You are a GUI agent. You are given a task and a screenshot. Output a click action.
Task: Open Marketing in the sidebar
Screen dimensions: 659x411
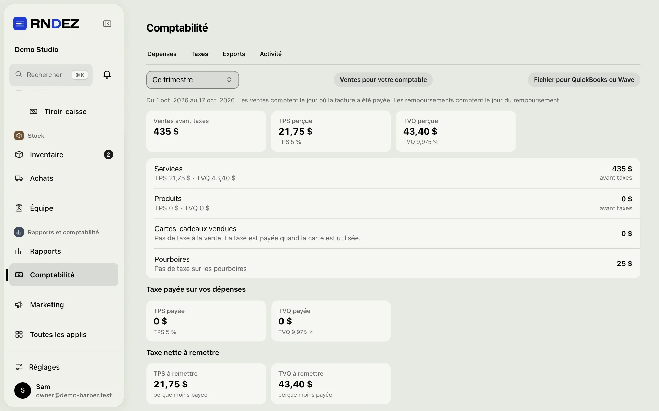tap(64, 304)
